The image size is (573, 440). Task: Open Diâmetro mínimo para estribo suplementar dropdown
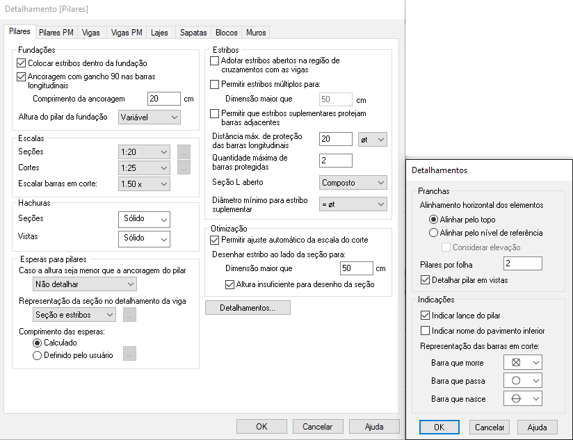(x=353, y=204)
